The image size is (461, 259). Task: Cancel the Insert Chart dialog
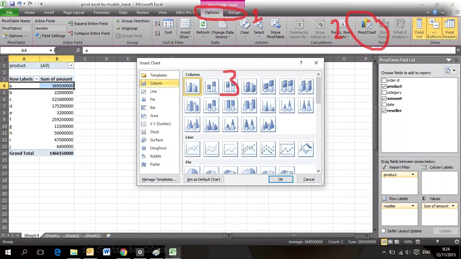[309, 179]
